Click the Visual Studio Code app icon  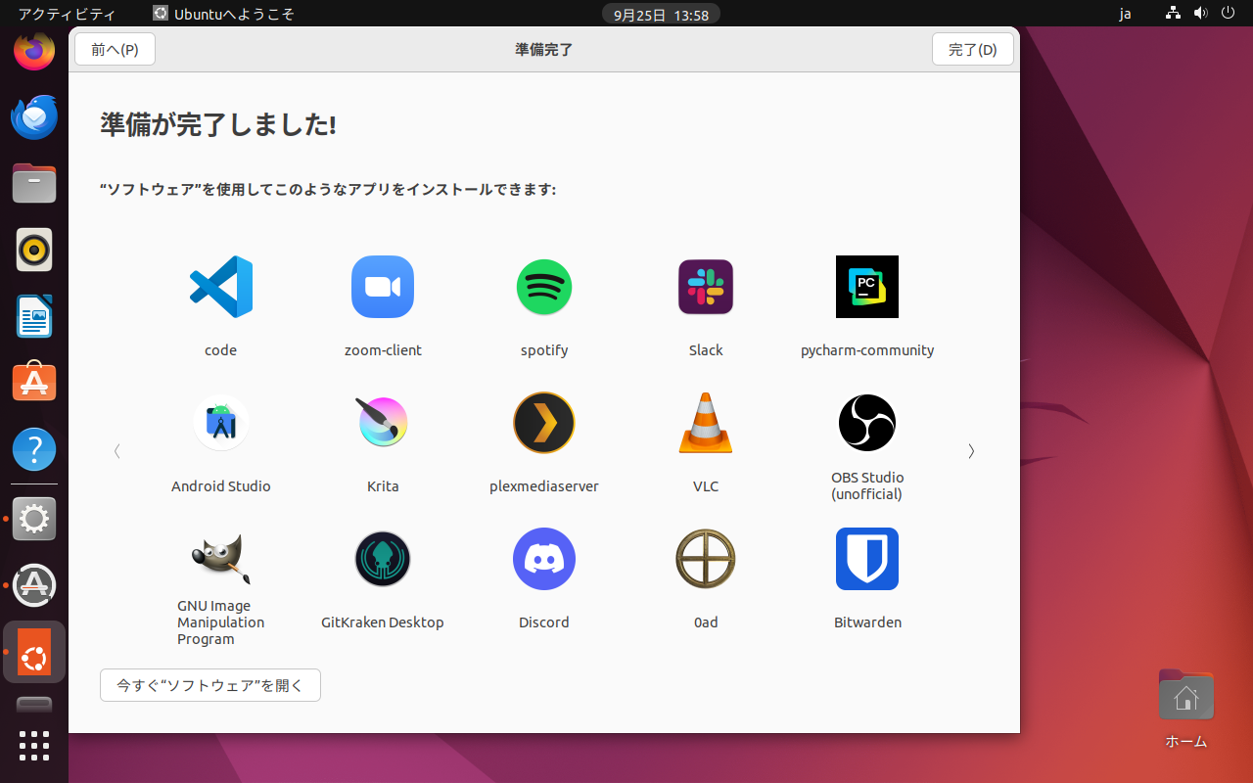point(220,287)
